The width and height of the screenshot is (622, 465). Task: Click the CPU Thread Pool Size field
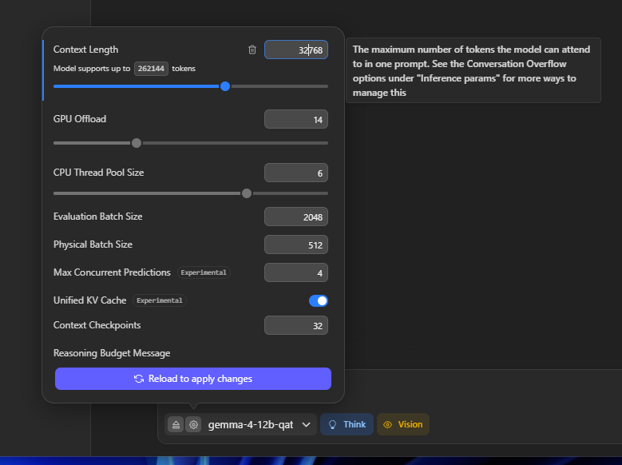(x=296, y=173)
